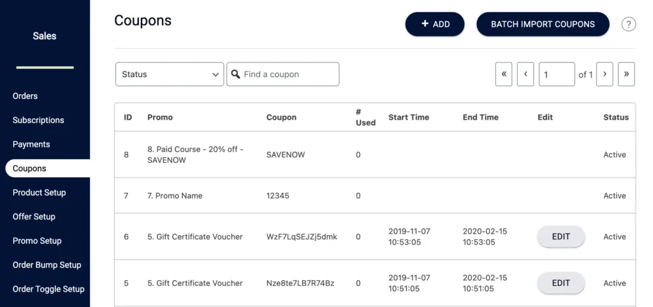
Task: Click start time 2019-11-07 10:53:05
Action: [x=409, y=237]
